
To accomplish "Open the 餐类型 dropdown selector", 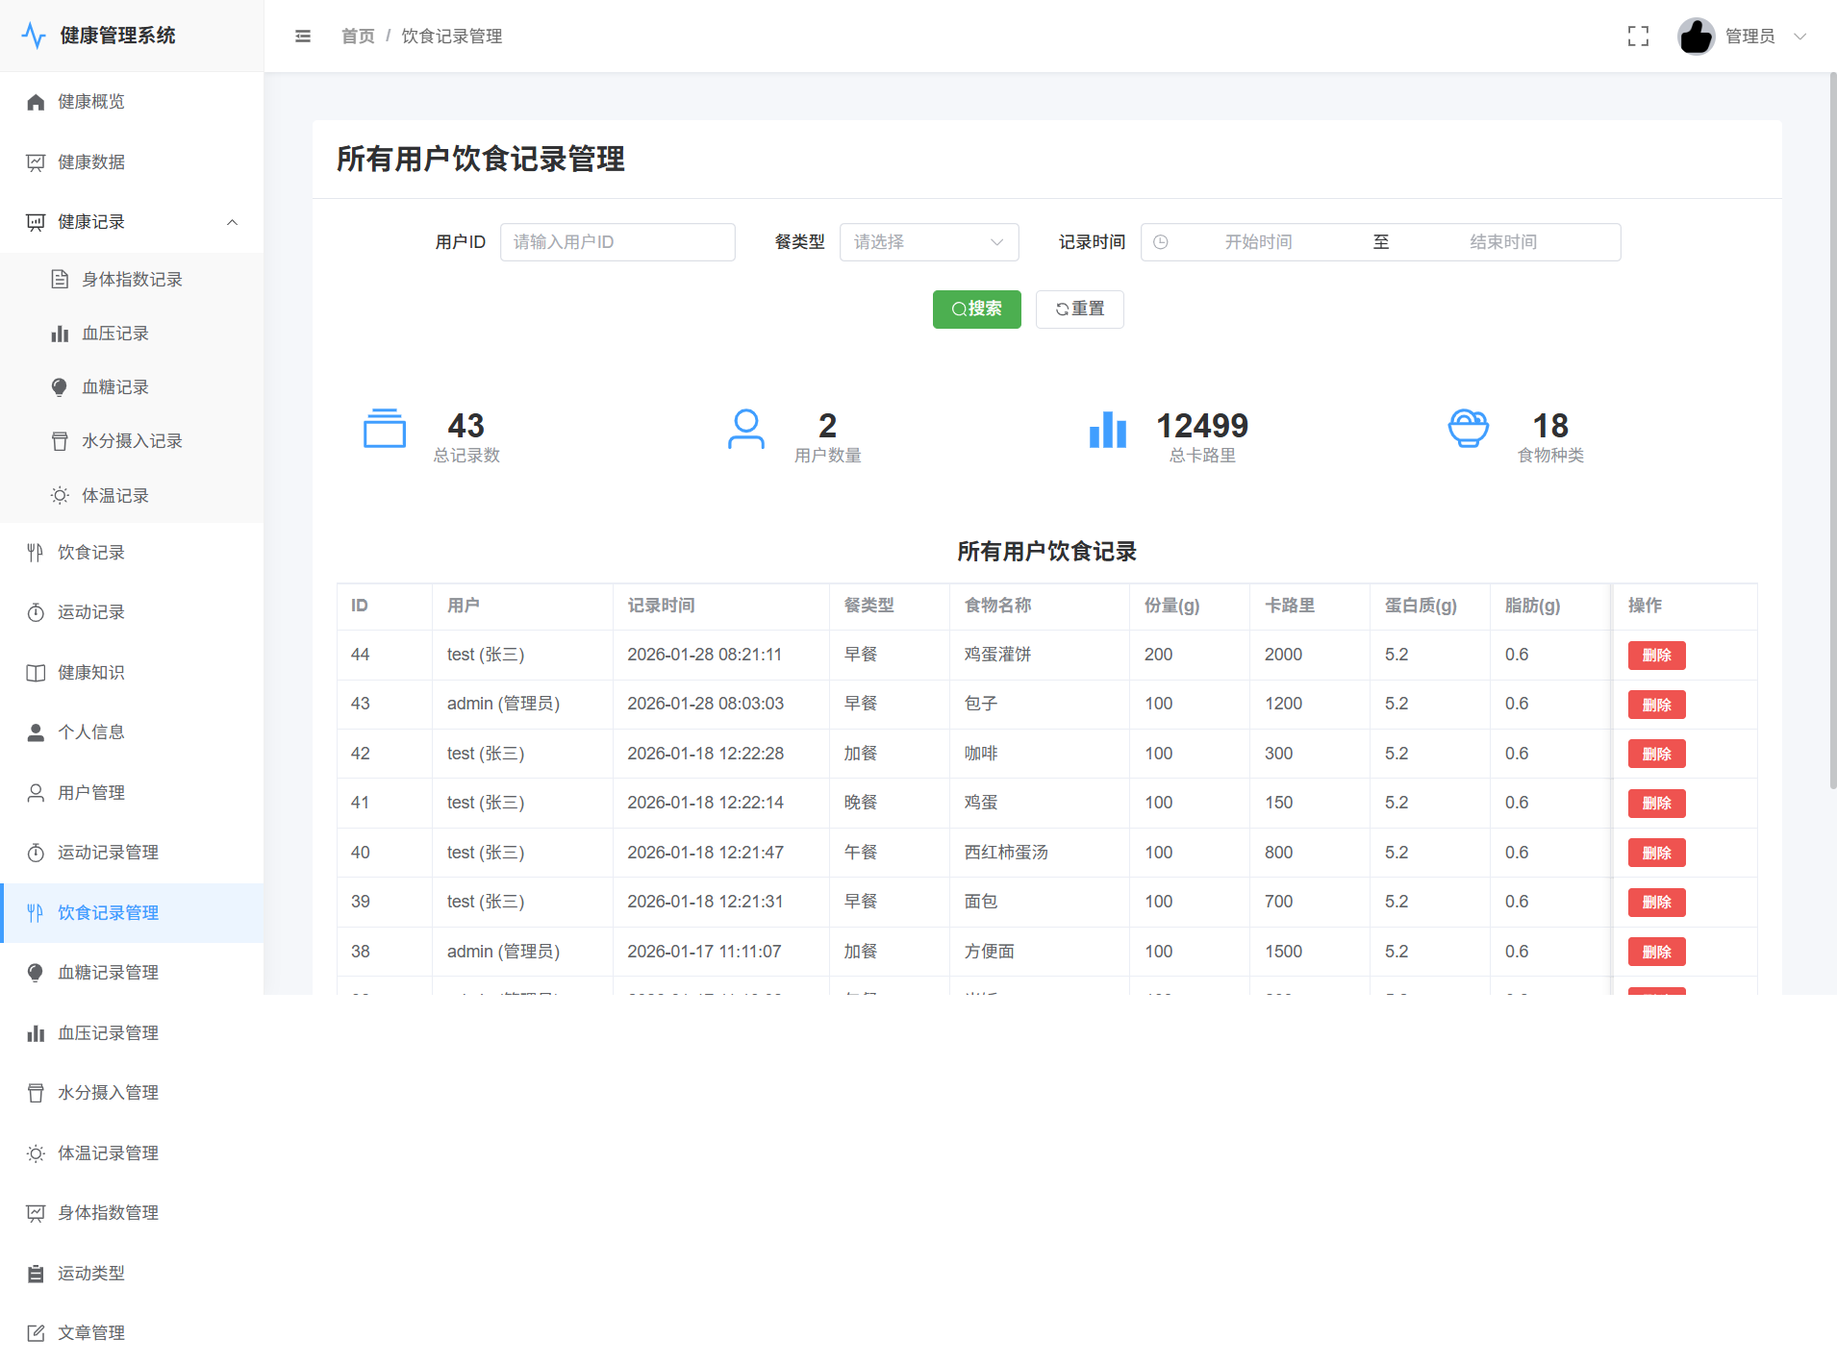I will [928, 242].
